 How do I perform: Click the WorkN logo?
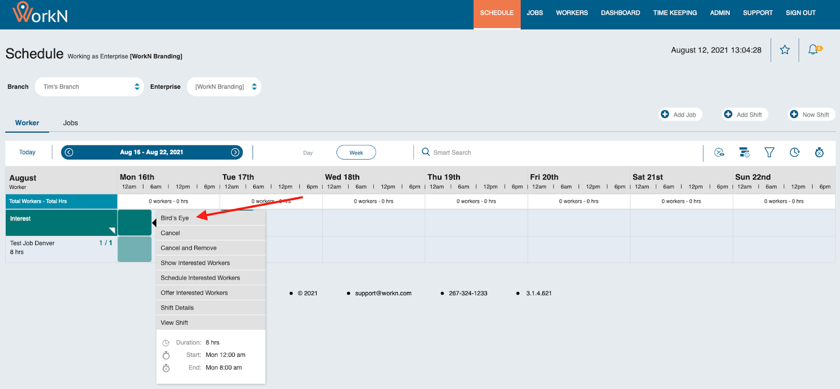coord(40,13)
